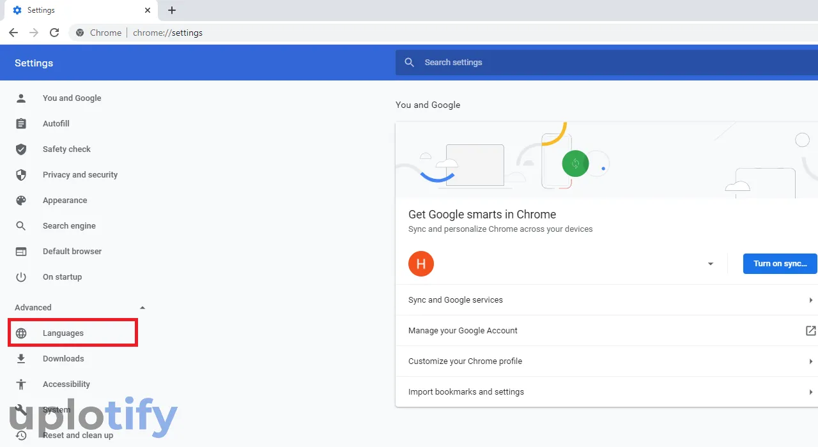Go back with the browser back arrow

pos(13,33)
